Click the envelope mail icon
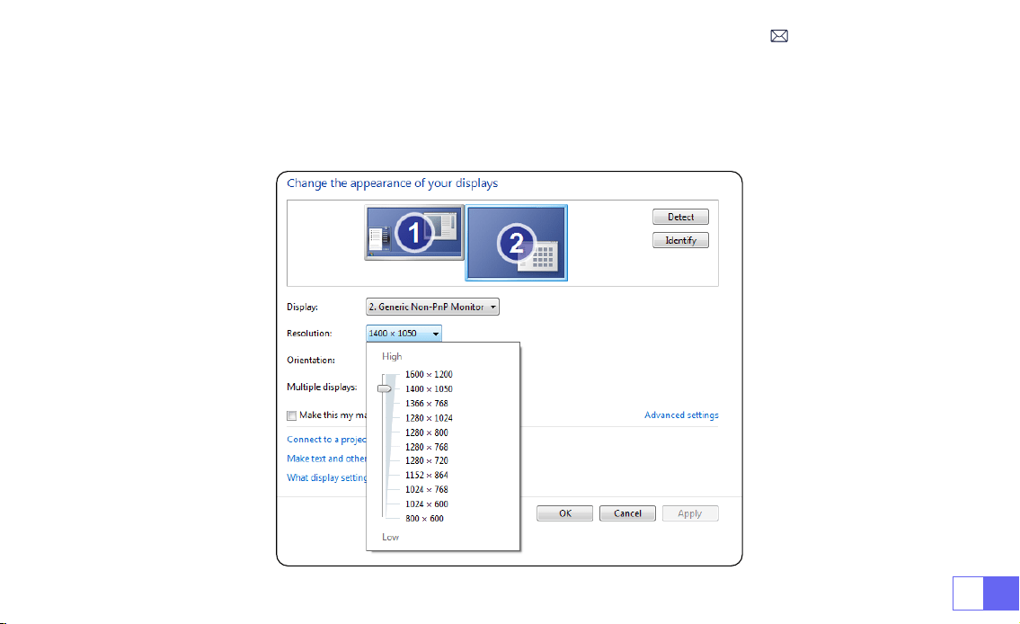Image resolution: width=1020 pixels, height=624 pixels. [x=778, y=36]
